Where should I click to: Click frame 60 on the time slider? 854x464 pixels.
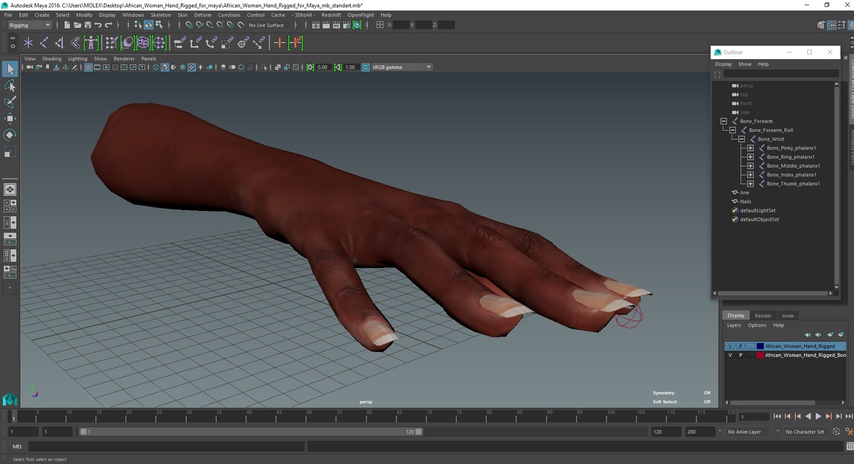pos(369,416)
